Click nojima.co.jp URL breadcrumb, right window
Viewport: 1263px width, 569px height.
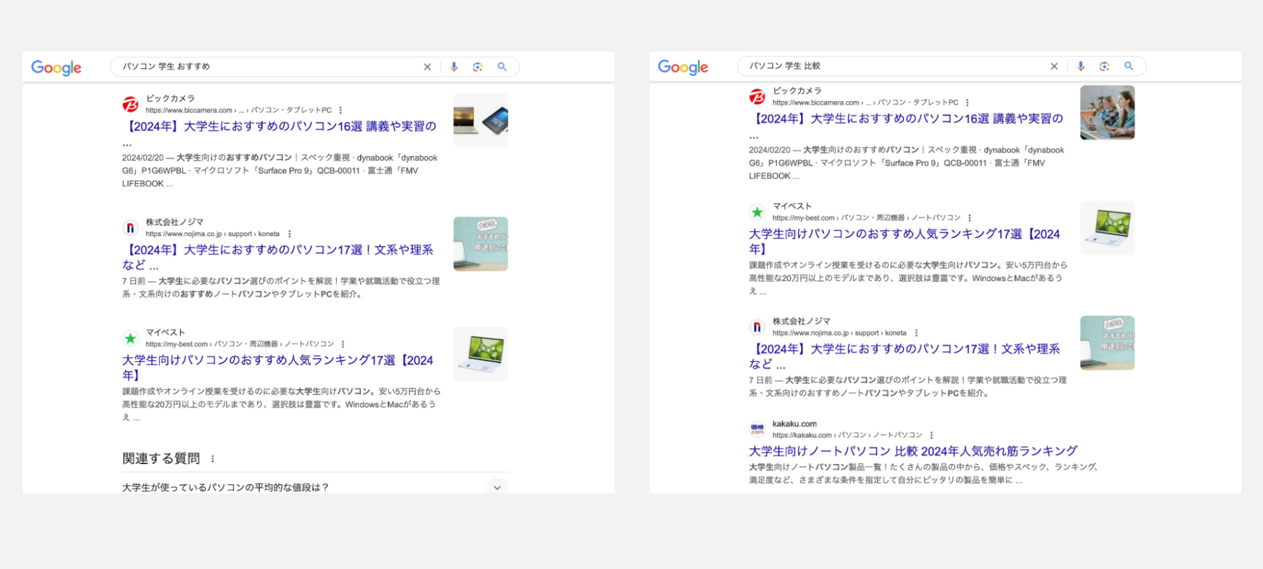tap(840, 333)
